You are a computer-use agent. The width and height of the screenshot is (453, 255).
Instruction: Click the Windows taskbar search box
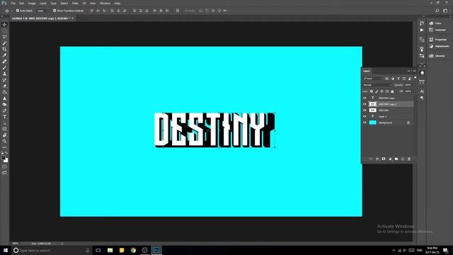point(52,250)
